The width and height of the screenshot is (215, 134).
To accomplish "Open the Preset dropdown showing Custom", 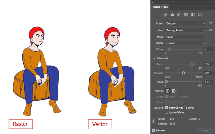I will coord(186,23).
